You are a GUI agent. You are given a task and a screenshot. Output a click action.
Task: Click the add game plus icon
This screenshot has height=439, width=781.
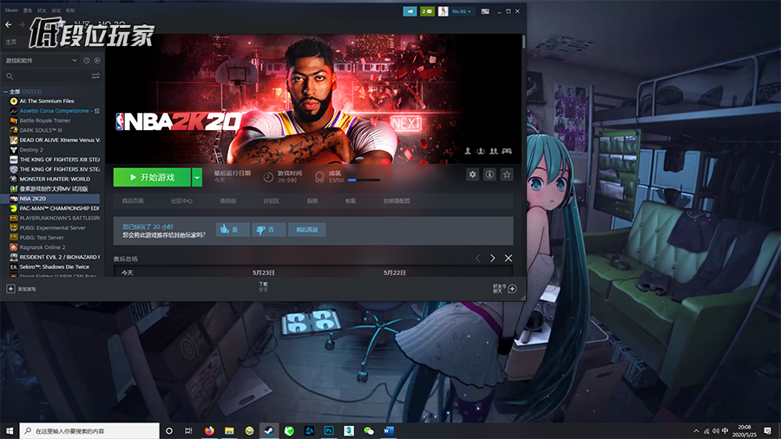point(10,289)
